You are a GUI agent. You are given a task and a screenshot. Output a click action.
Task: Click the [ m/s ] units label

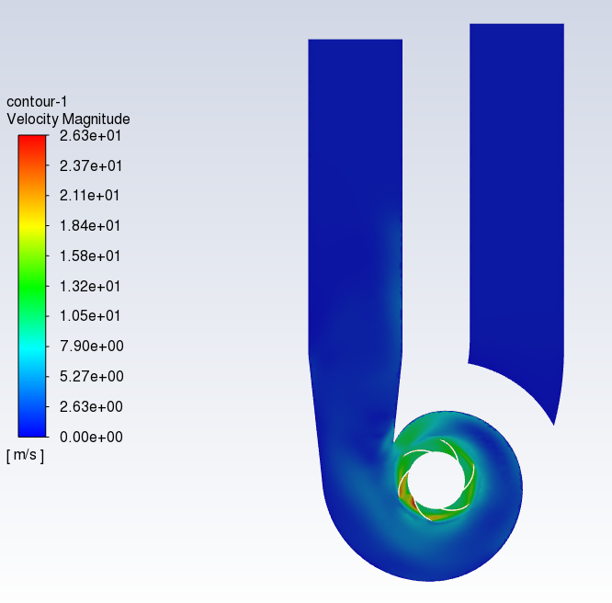[26, 455]
